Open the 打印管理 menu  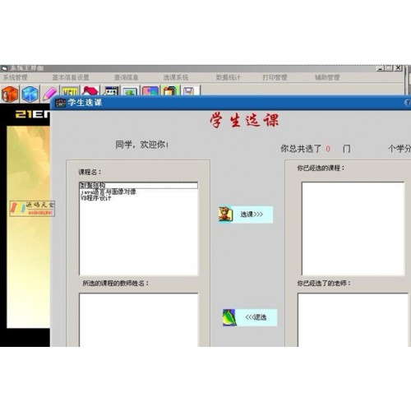275,77
